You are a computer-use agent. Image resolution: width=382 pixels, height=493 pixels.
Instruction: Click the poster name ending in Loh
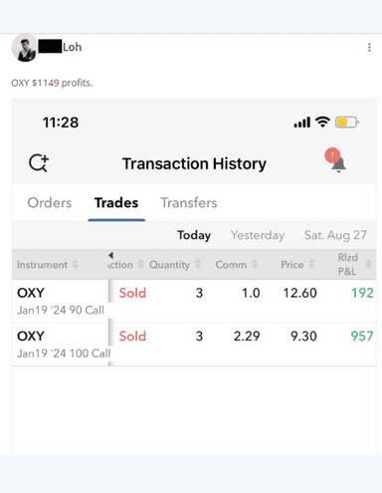pos(60,47)
